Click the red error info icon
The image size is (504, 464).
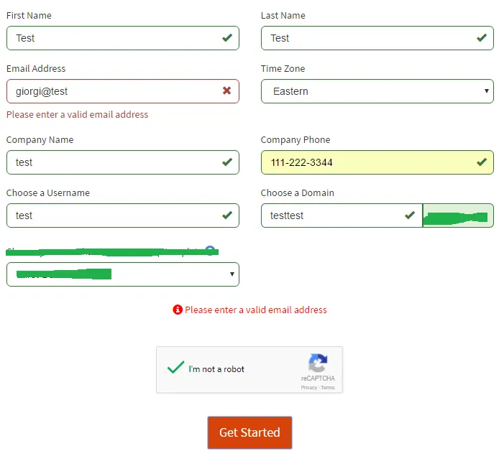178,310
